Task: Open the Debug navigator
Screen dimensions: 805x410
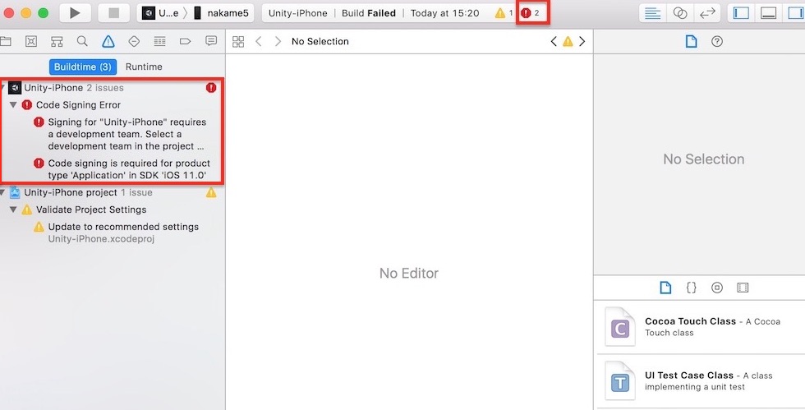Action: coord(159,42)
